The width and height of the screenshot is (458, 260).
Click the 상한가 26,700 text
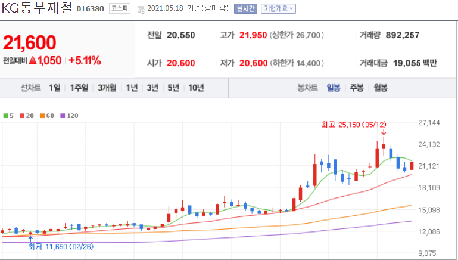tap(297, 35)
